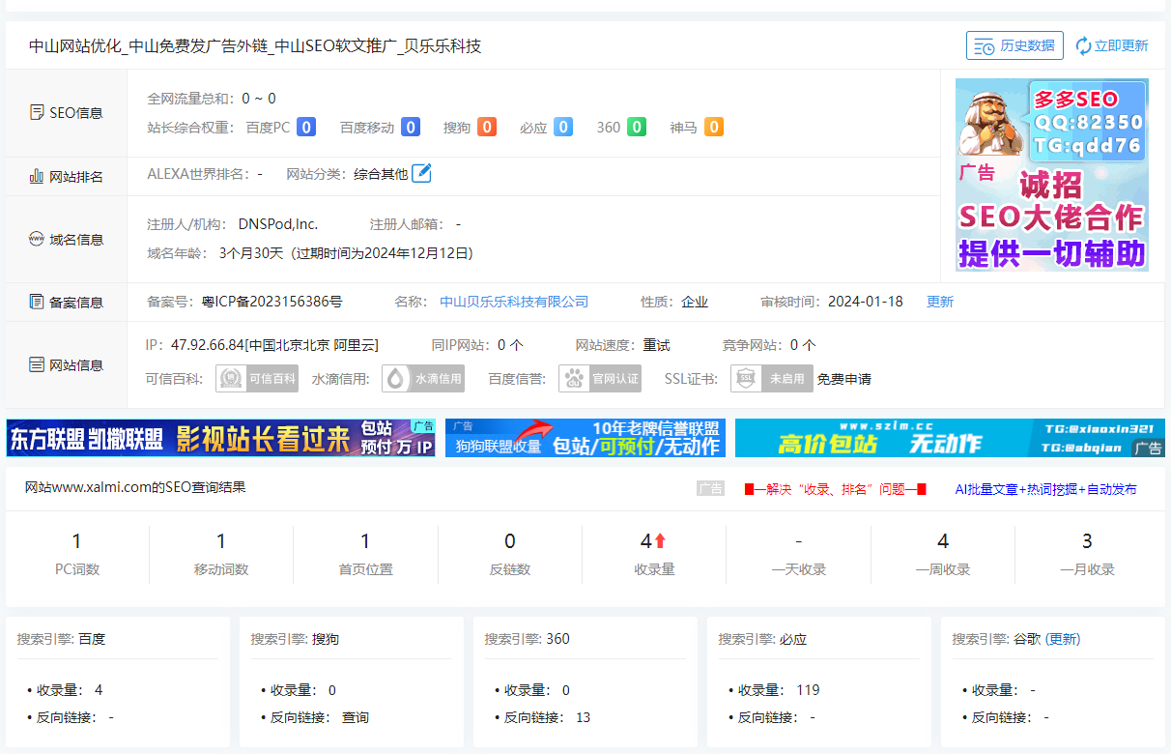
Task: Click the 搜狗 weight badge
Action: [487, 127]
